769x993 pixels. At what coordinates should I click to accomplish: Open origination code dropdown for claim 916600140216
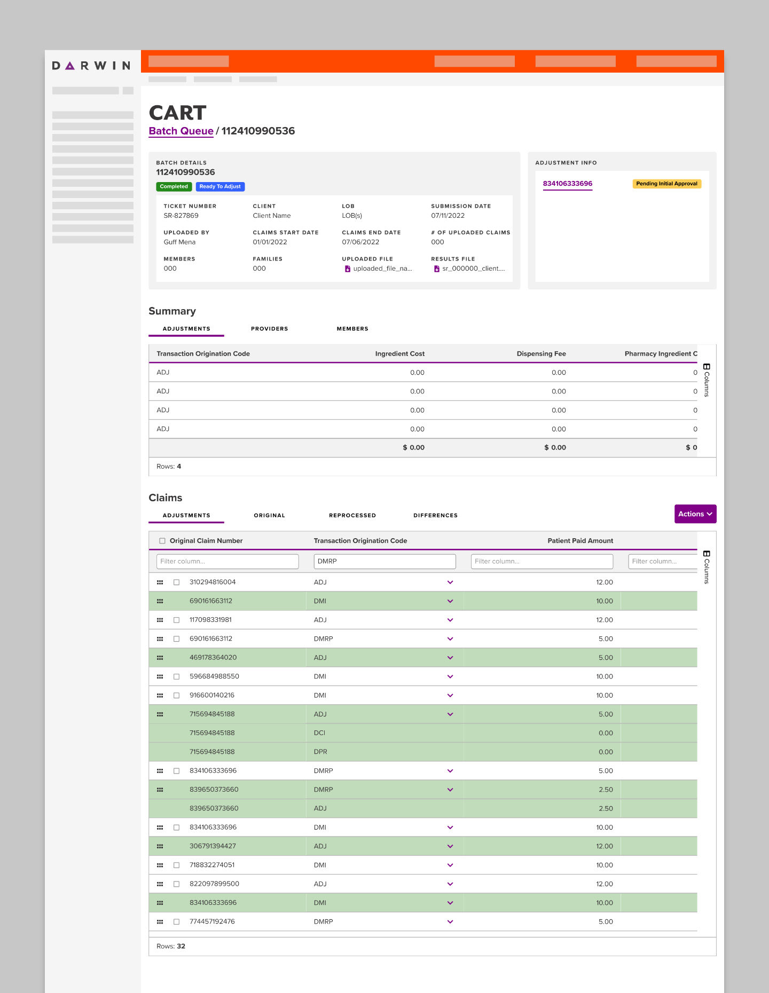450,696
